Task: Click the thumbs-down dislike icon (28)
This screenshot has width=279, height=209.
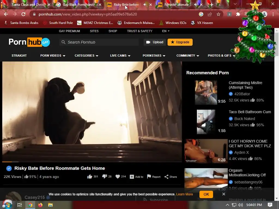Action: point(104,176)
